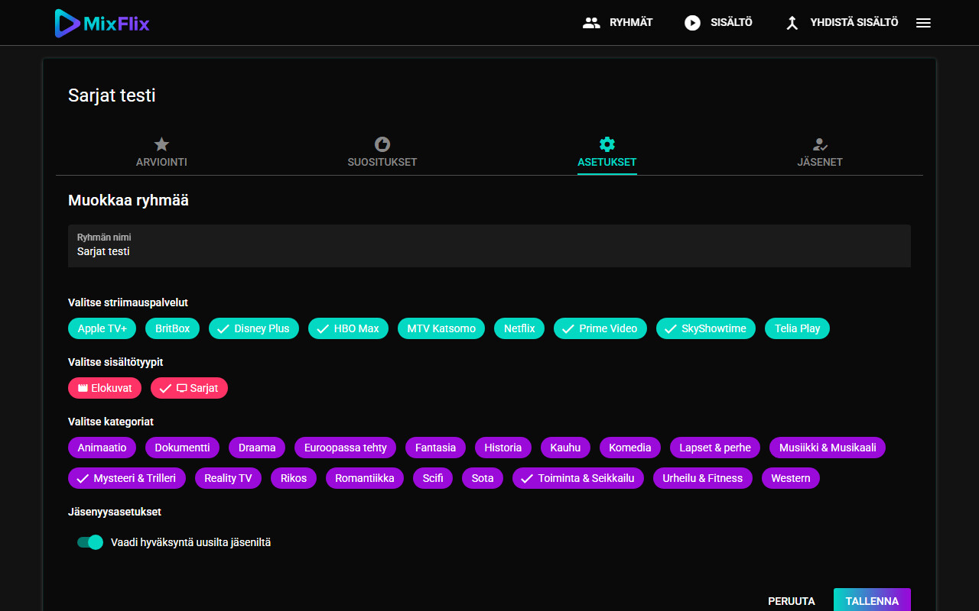Image resolution: width=979 pixels, height=611 pixels.
Task: Select the Sota category chip
Action: click(x=483, y=478)
